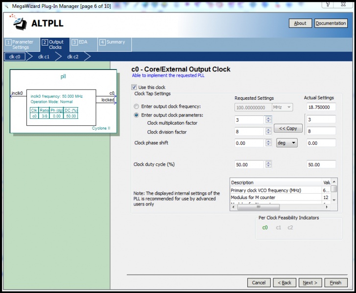The height and width of the screenshot is (293, 356).
Task: Click the requested multiplication factor field
Action: pyautogui.click(x=249, y=120)
